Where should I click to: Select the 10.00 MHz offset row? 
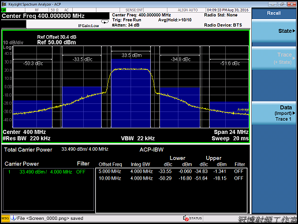coord(171,178)
